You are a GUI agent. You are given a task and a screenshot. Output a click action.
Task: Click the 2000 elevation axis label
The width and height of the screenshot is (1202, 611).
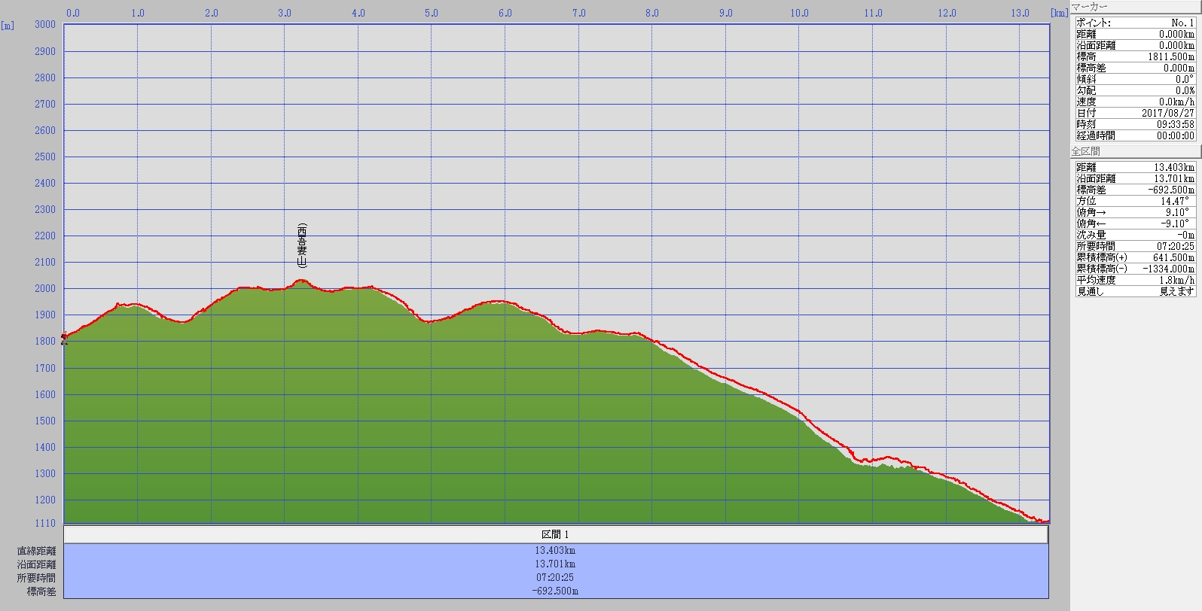tap(45, 288)
